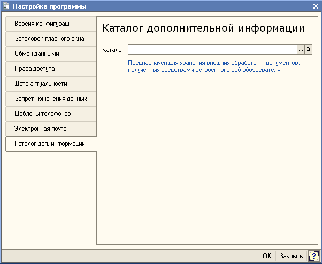This screenshot has height=264, width=322.
Task: Switch to Заголовок главного окна tab
Action: coord(51,39)
